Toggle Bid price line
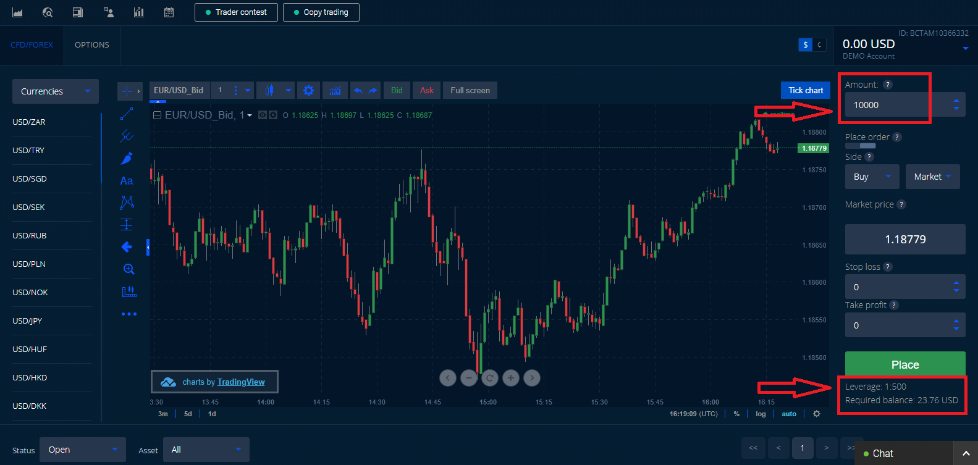The height and width of the screenshot is (465, 978). (397, 90)
